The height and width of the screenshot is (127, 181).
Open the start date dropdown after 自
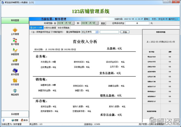point(73,23)
